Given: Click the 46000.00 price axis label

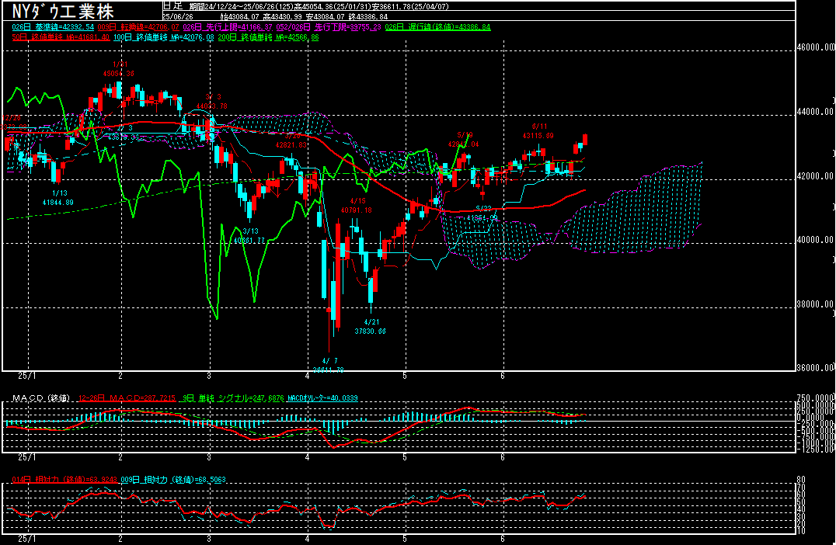Looking at the screenshot, I should coord(815,47).
